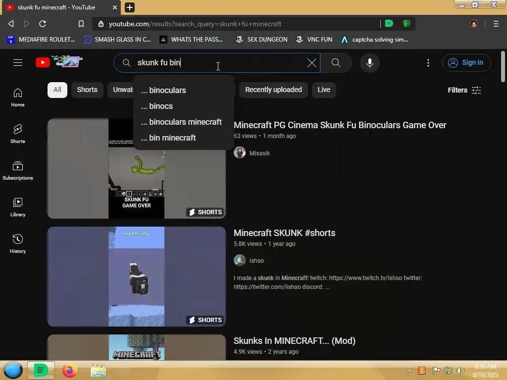507x380 pixels.
Task: Click the YouTube logo
Action: click(59, 61)
